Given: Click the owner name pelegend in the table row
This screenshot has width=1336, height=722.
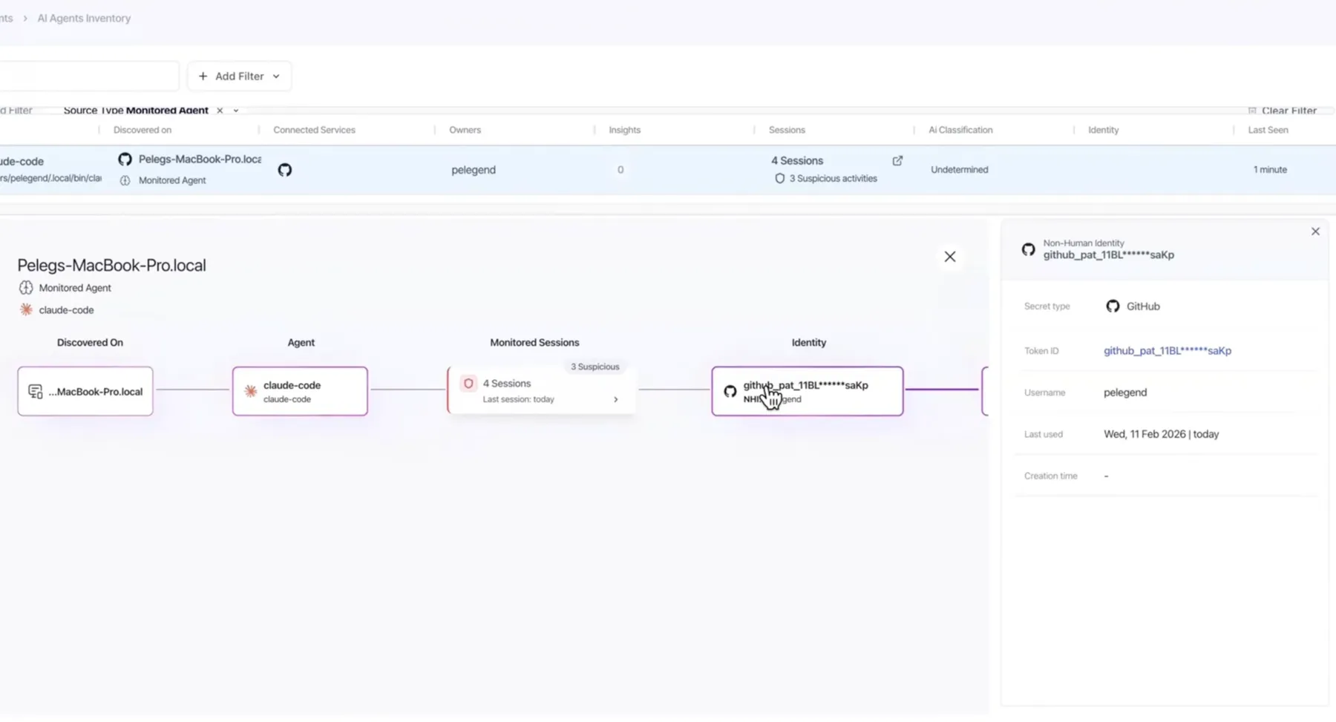Looking at the screenshot, I should point(474,170).
